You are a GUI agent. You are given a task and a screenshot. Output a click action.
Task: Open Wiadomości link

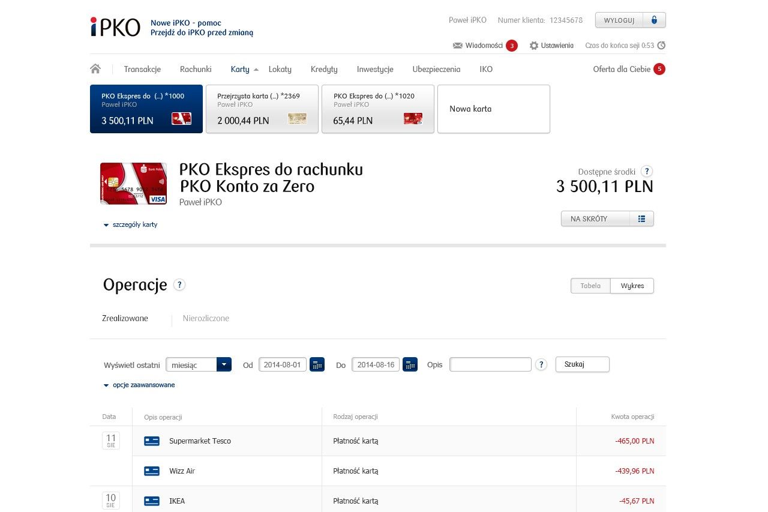pyautogui.click(x=484, y=46)
